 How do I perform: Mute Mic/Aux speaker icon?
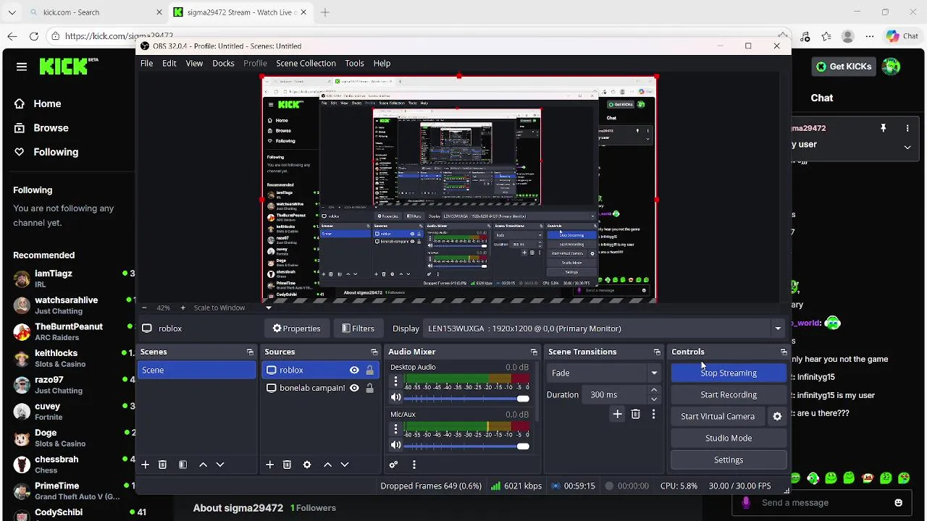coord(395,445)
